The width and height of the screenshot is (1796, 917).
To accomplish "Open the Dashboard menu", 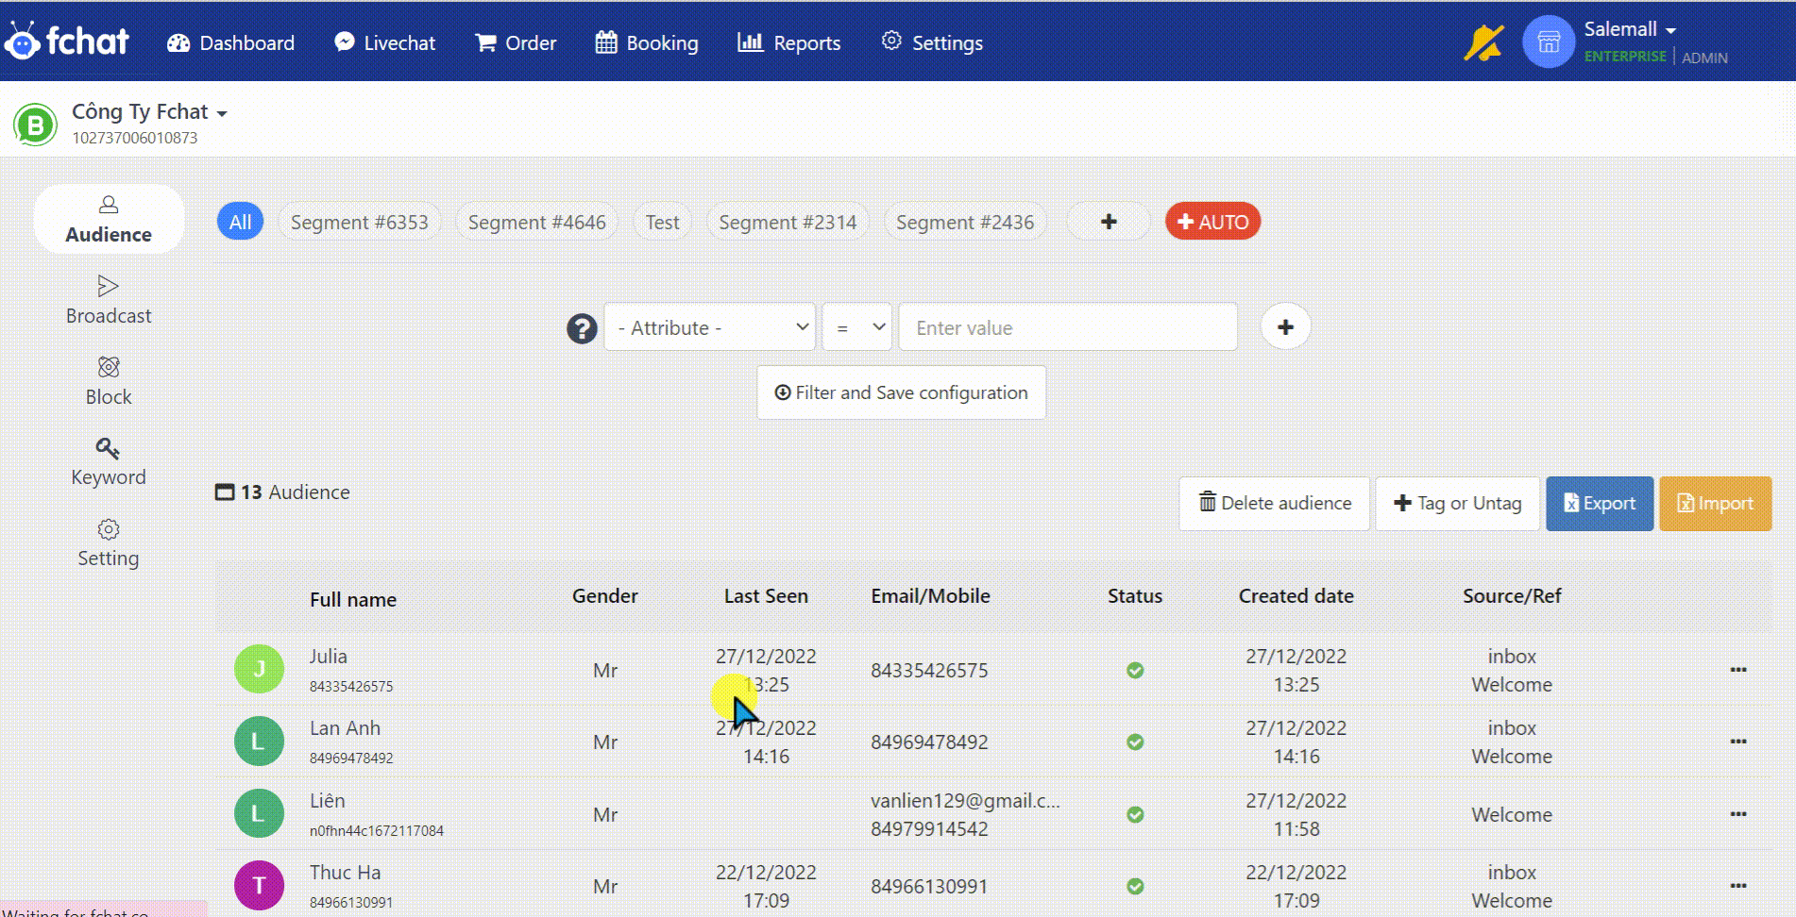I will click(230, 42).
